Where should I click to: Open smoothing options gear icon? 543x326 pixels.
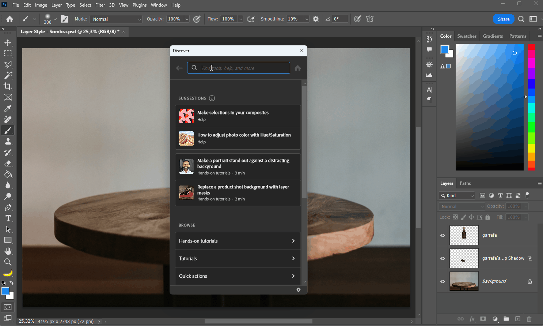coord(316,19)
